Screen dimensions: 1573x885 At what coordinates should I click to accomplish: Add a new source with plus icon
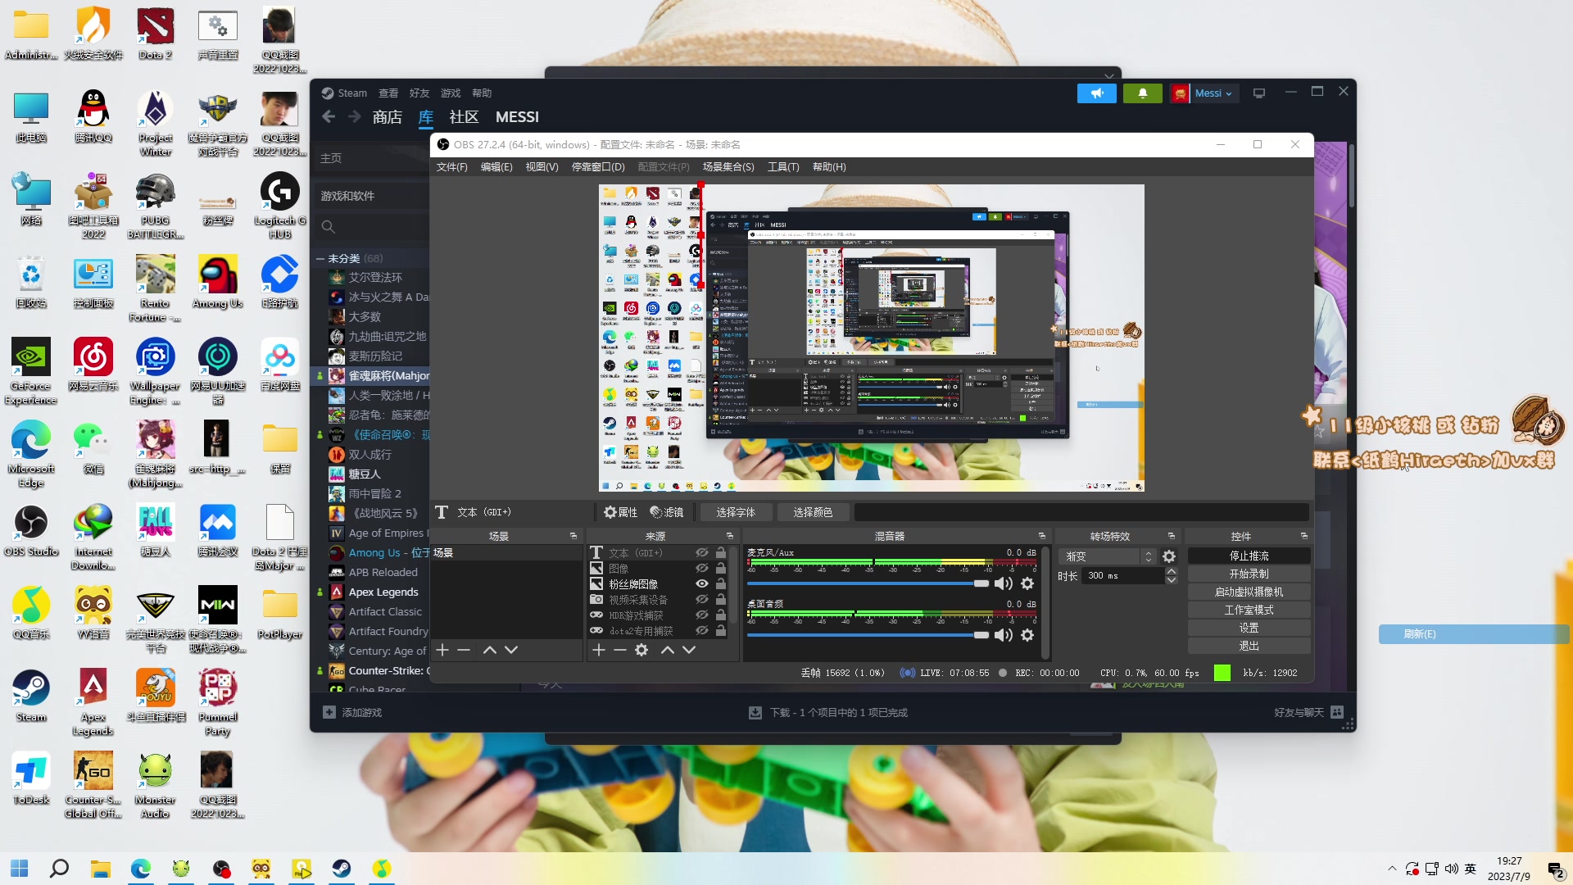598,650
